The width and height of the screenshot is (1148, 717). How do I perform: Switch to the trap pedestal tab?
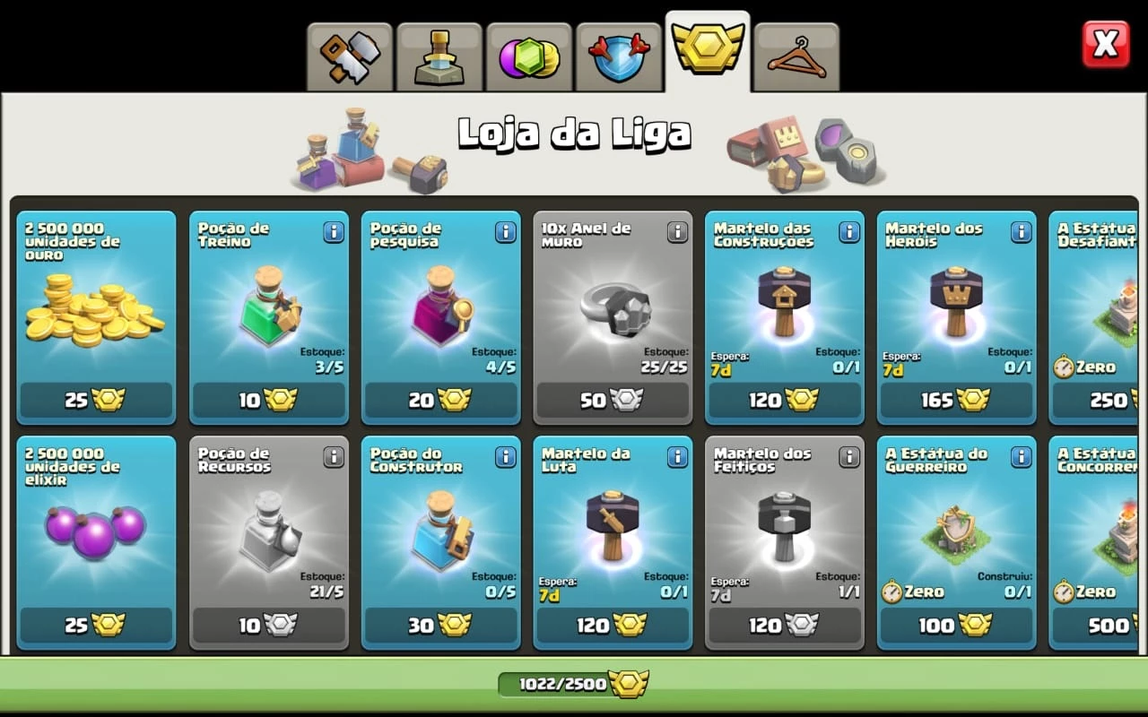439,57
